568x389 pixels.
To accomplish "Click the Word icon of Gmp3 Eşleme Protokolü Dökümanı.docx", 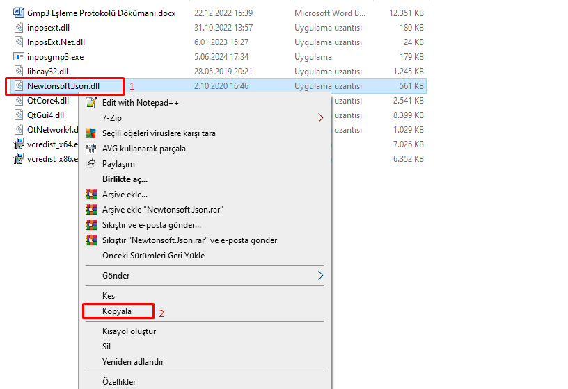I will [19, 13].
